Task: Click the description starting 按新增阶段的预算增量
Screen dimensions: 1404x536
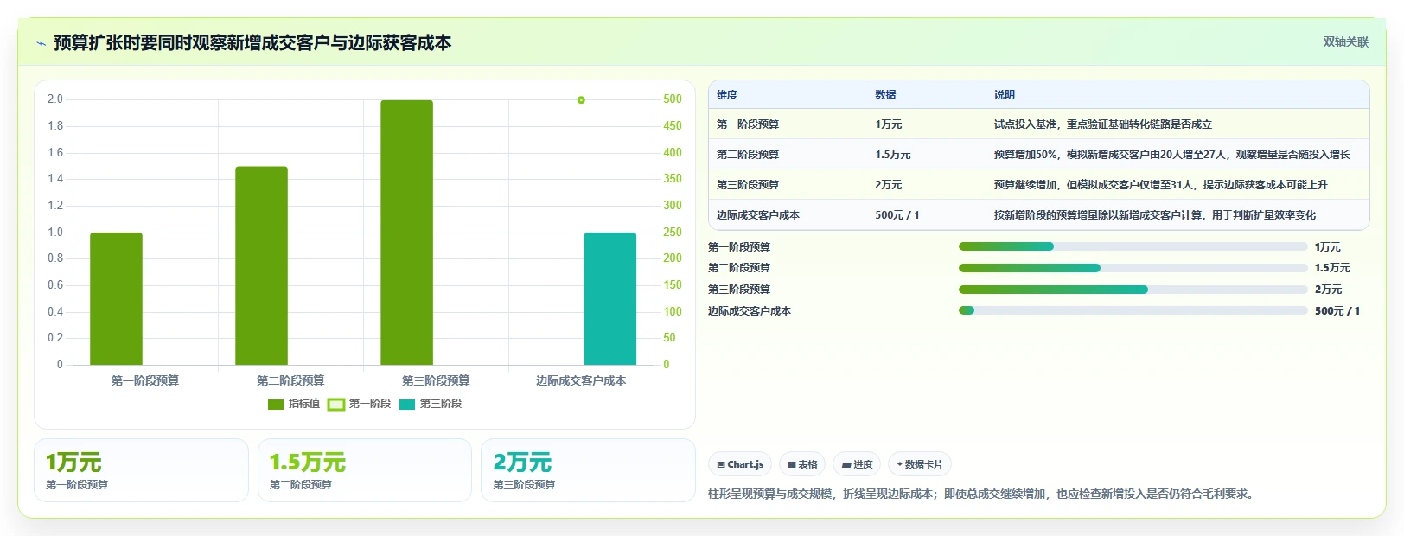Action: [x=1155, y=215]
